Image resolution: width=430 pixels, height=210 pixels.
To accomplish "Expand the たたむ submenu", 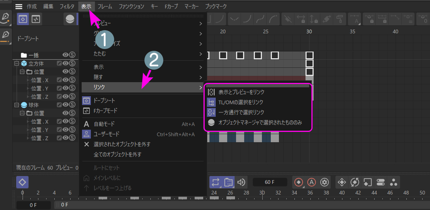I will point(142,54).
